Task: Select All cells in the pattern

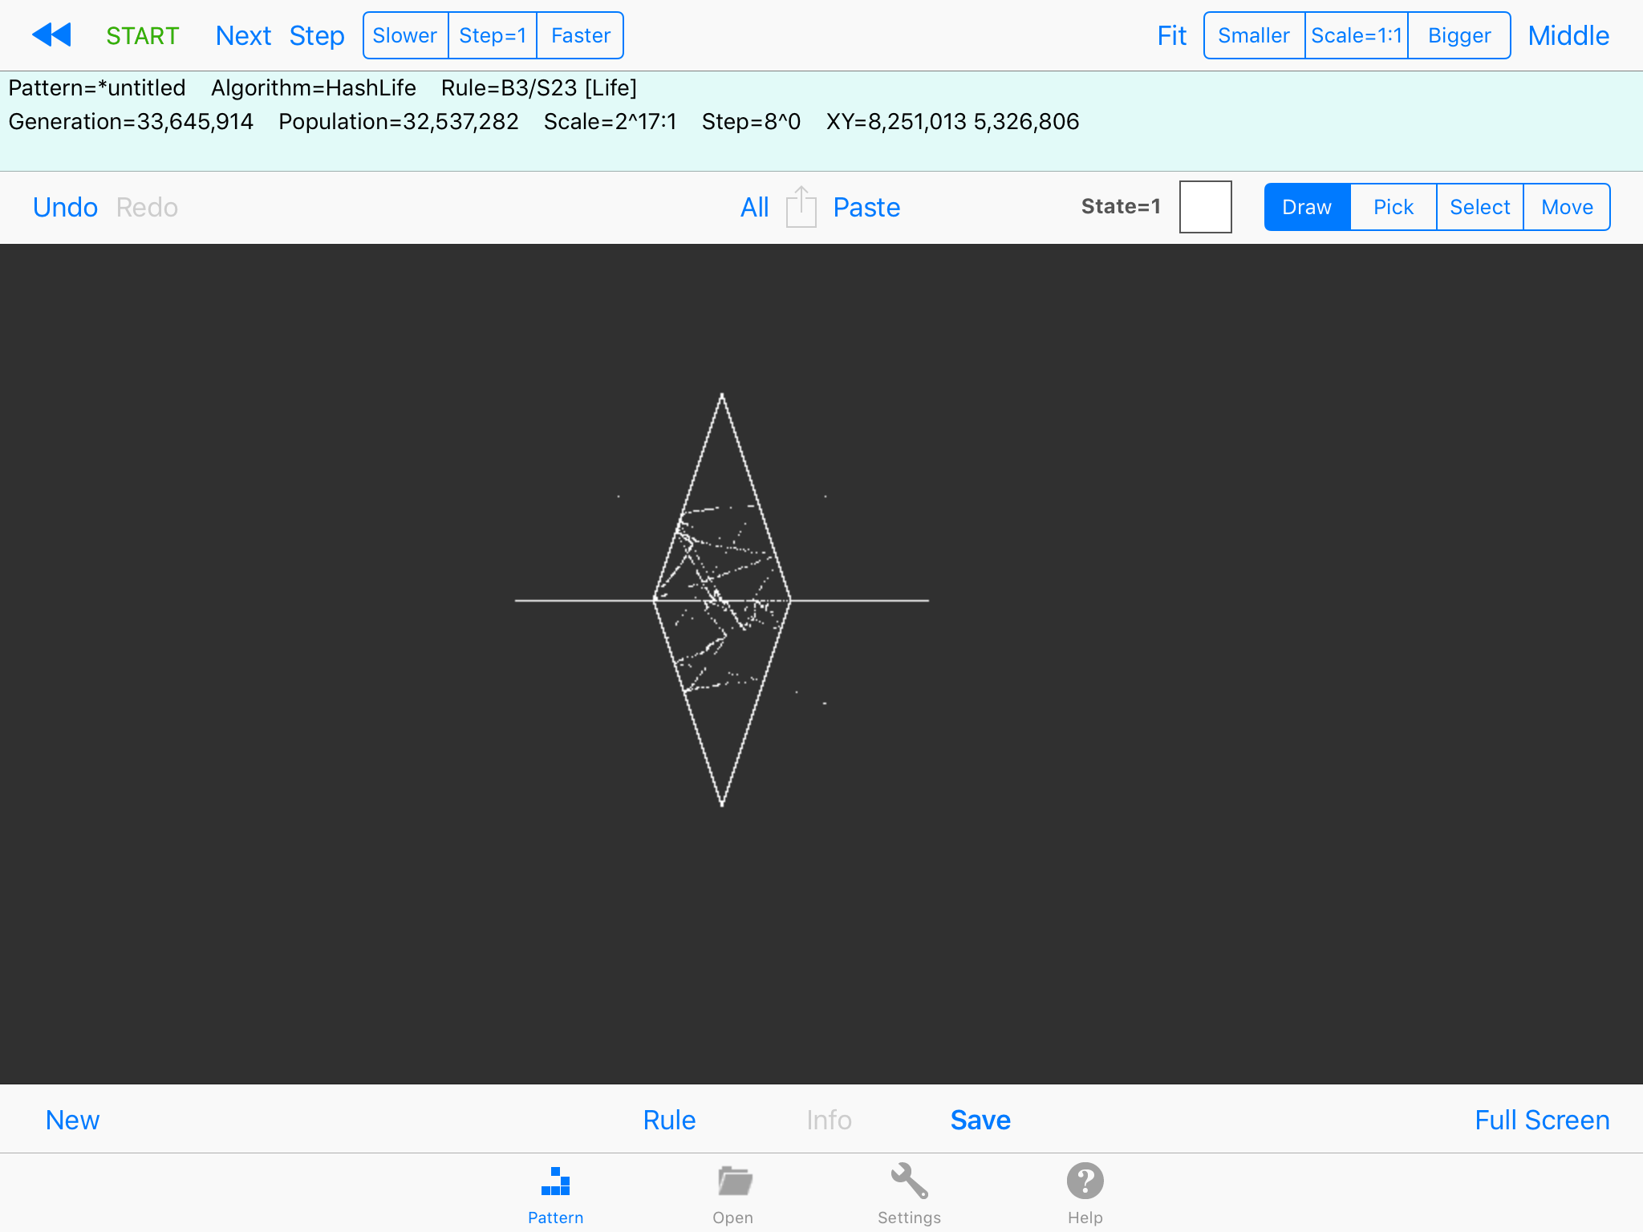Action: click(754, 207)
